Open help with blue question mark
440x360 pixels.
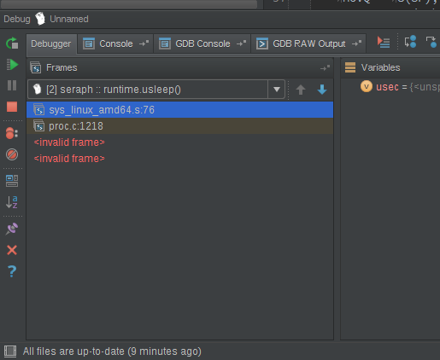tap(12, 271)
